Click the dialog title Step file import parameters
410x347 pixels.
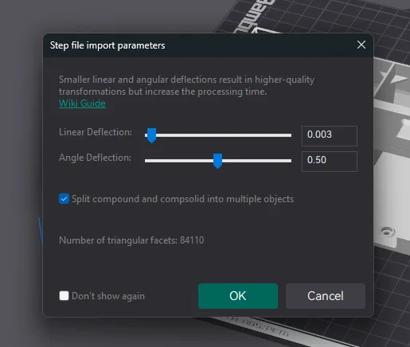pos(107,45)
